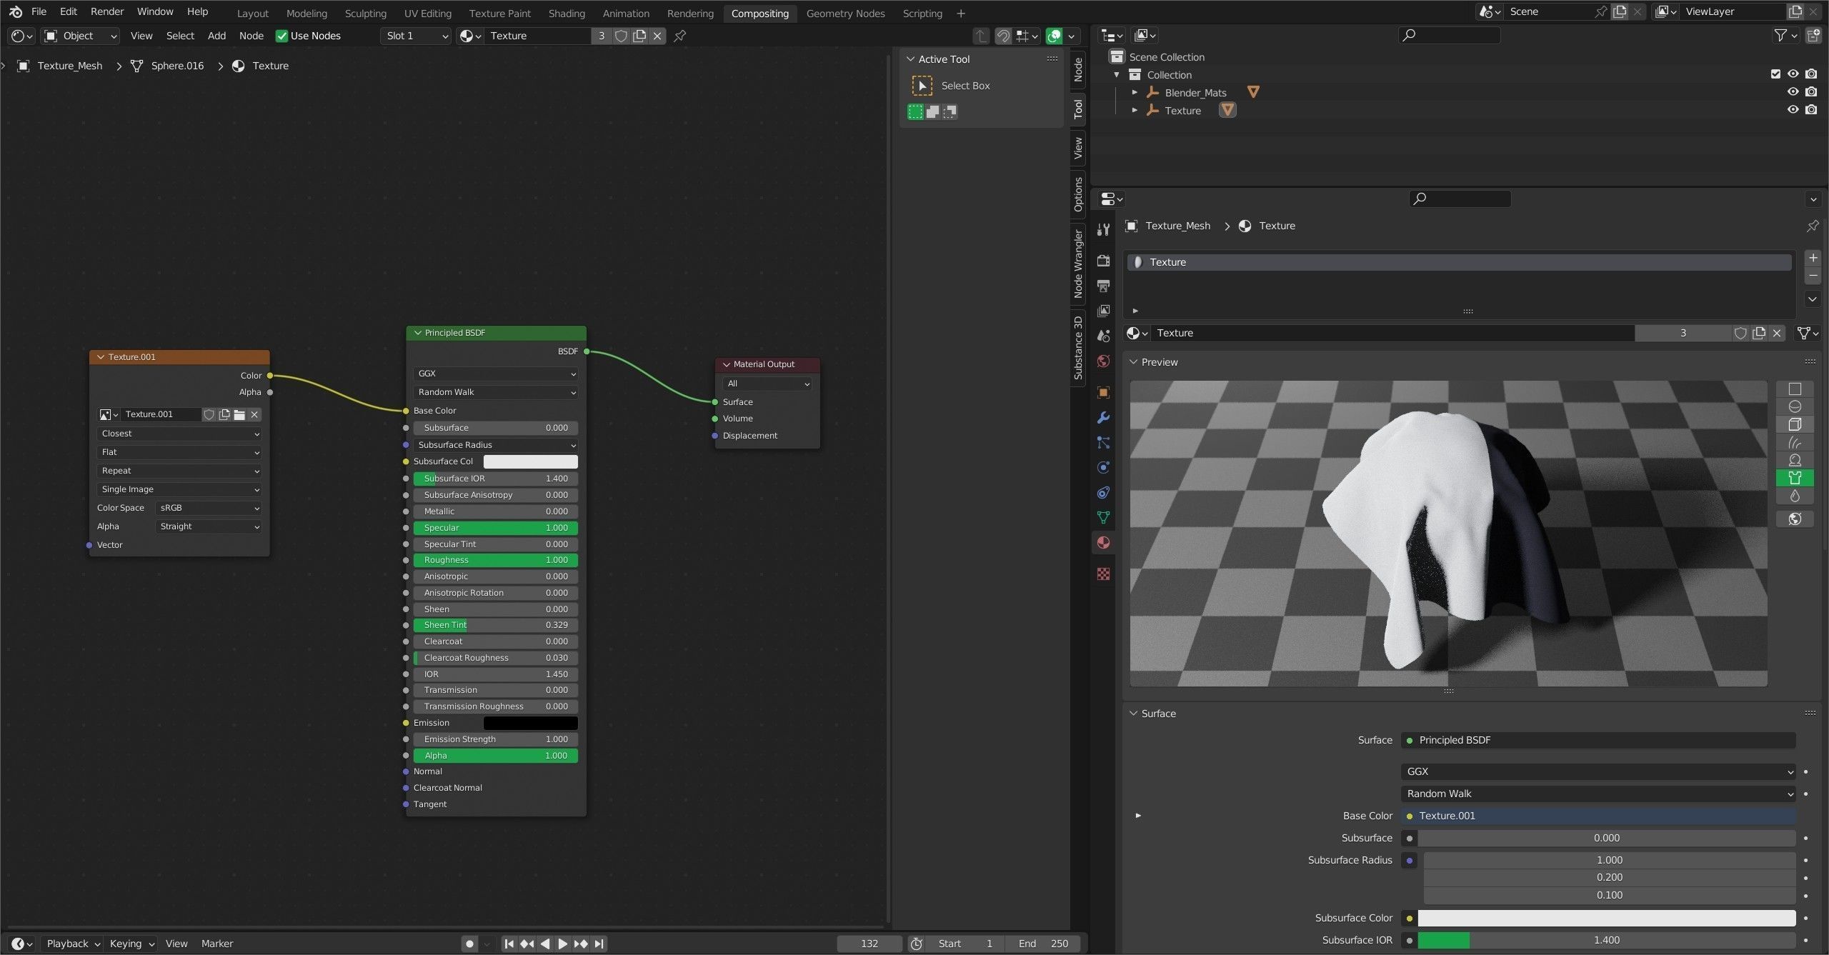Screen dimensions: 1829x955
Task: Switch to Shading workspace tab
Action: coord(566,13)
